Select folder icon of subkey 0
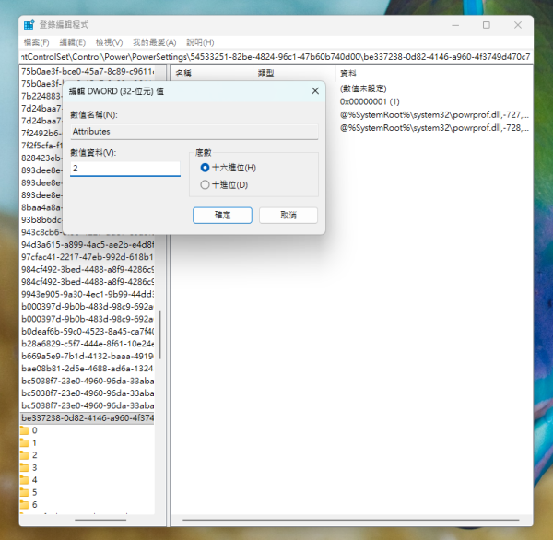The height and width of the screenshot is (540, 553). click(x=24, y=430)
